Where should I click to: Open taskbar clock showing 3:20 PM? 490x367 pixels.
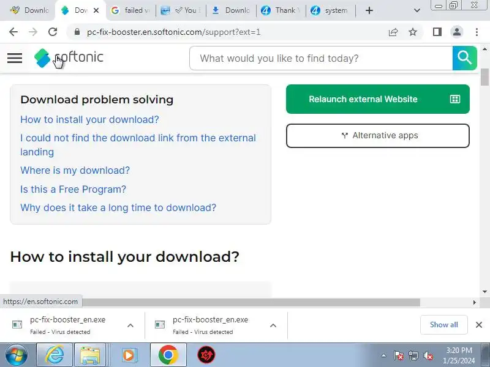(458, 355)
